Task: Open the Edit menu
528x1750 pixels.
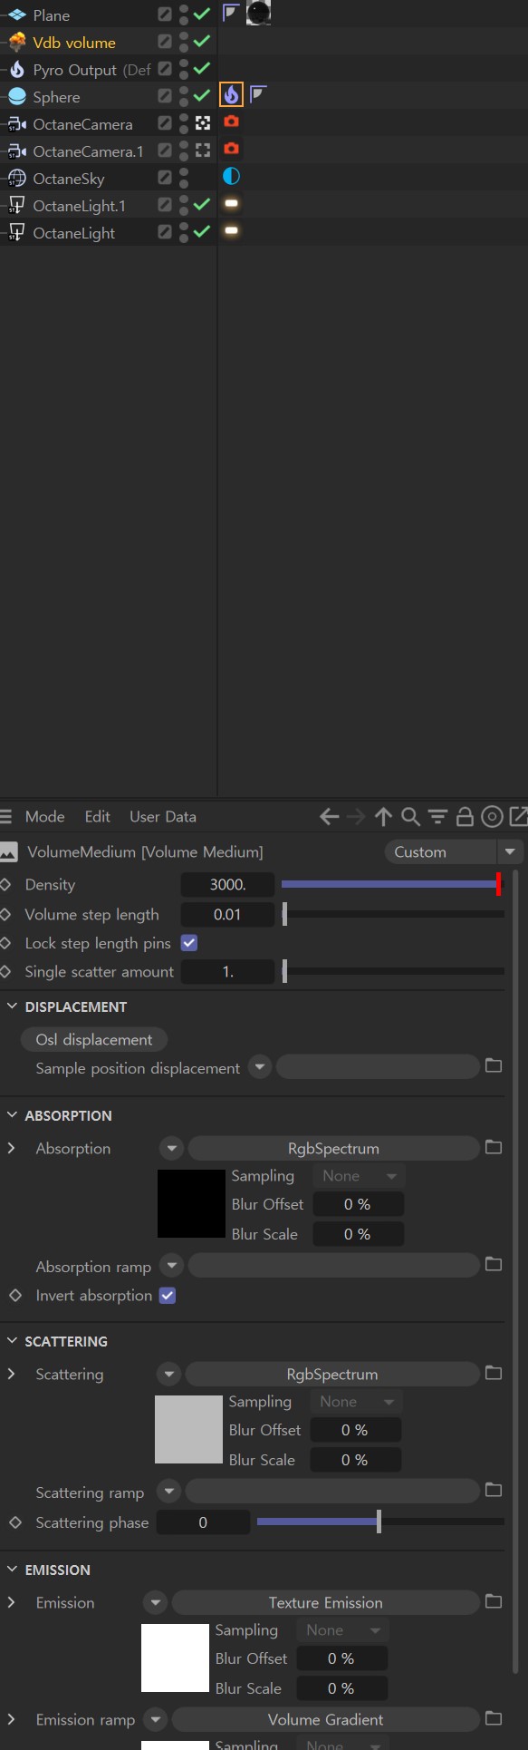Action: click(x=97, y=816)
